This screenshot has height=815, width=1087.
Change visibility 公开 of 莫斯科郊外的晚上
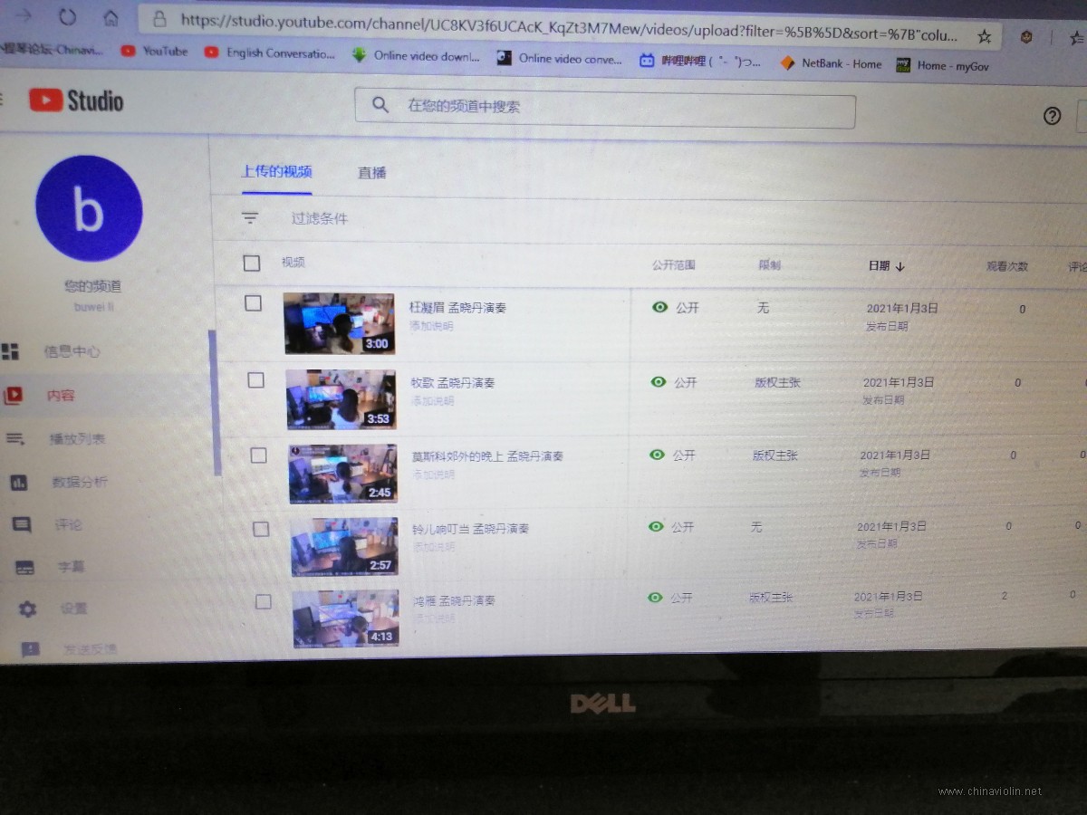[x=673, y=455]
